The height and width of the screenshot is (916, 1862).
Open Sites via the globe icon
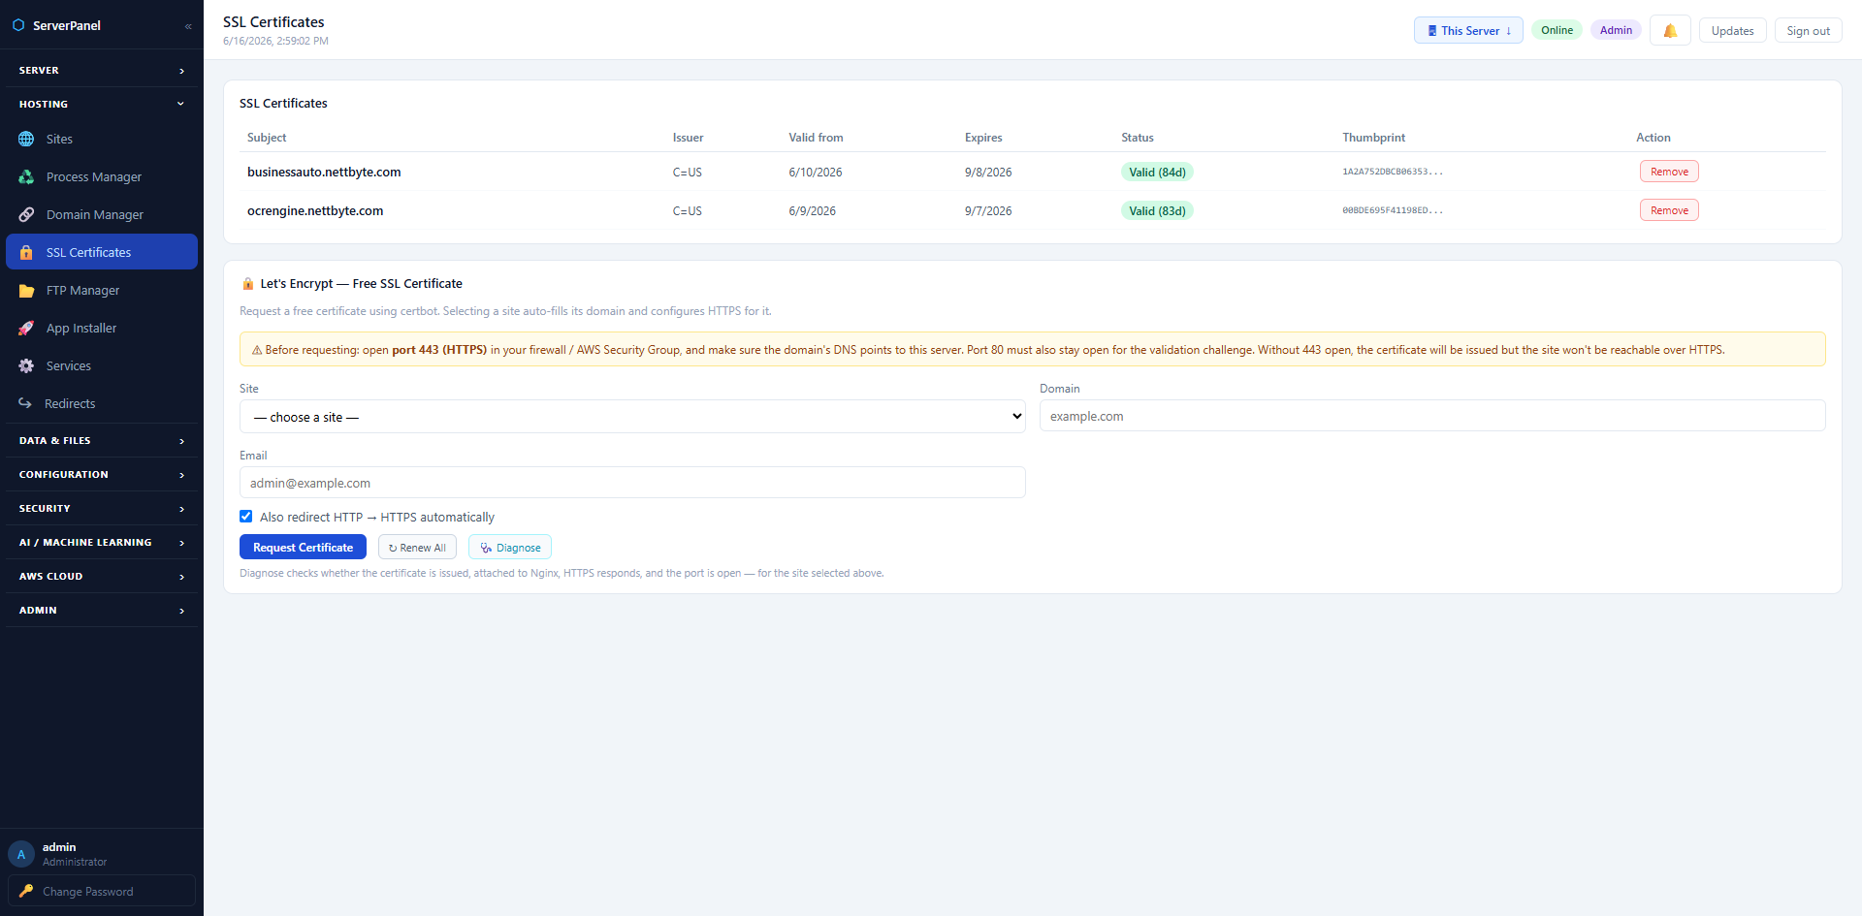click(26, 140)
